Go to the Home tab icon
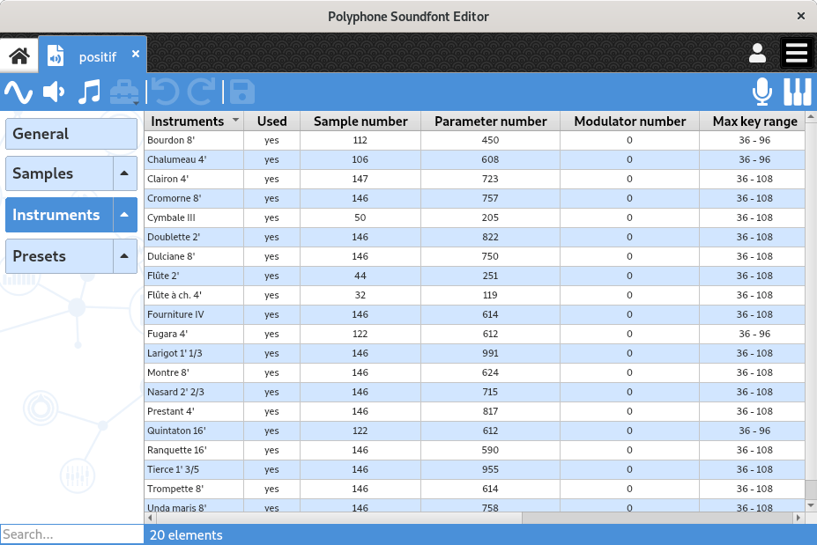Screen dimensions: 817x545 [19, 55]
